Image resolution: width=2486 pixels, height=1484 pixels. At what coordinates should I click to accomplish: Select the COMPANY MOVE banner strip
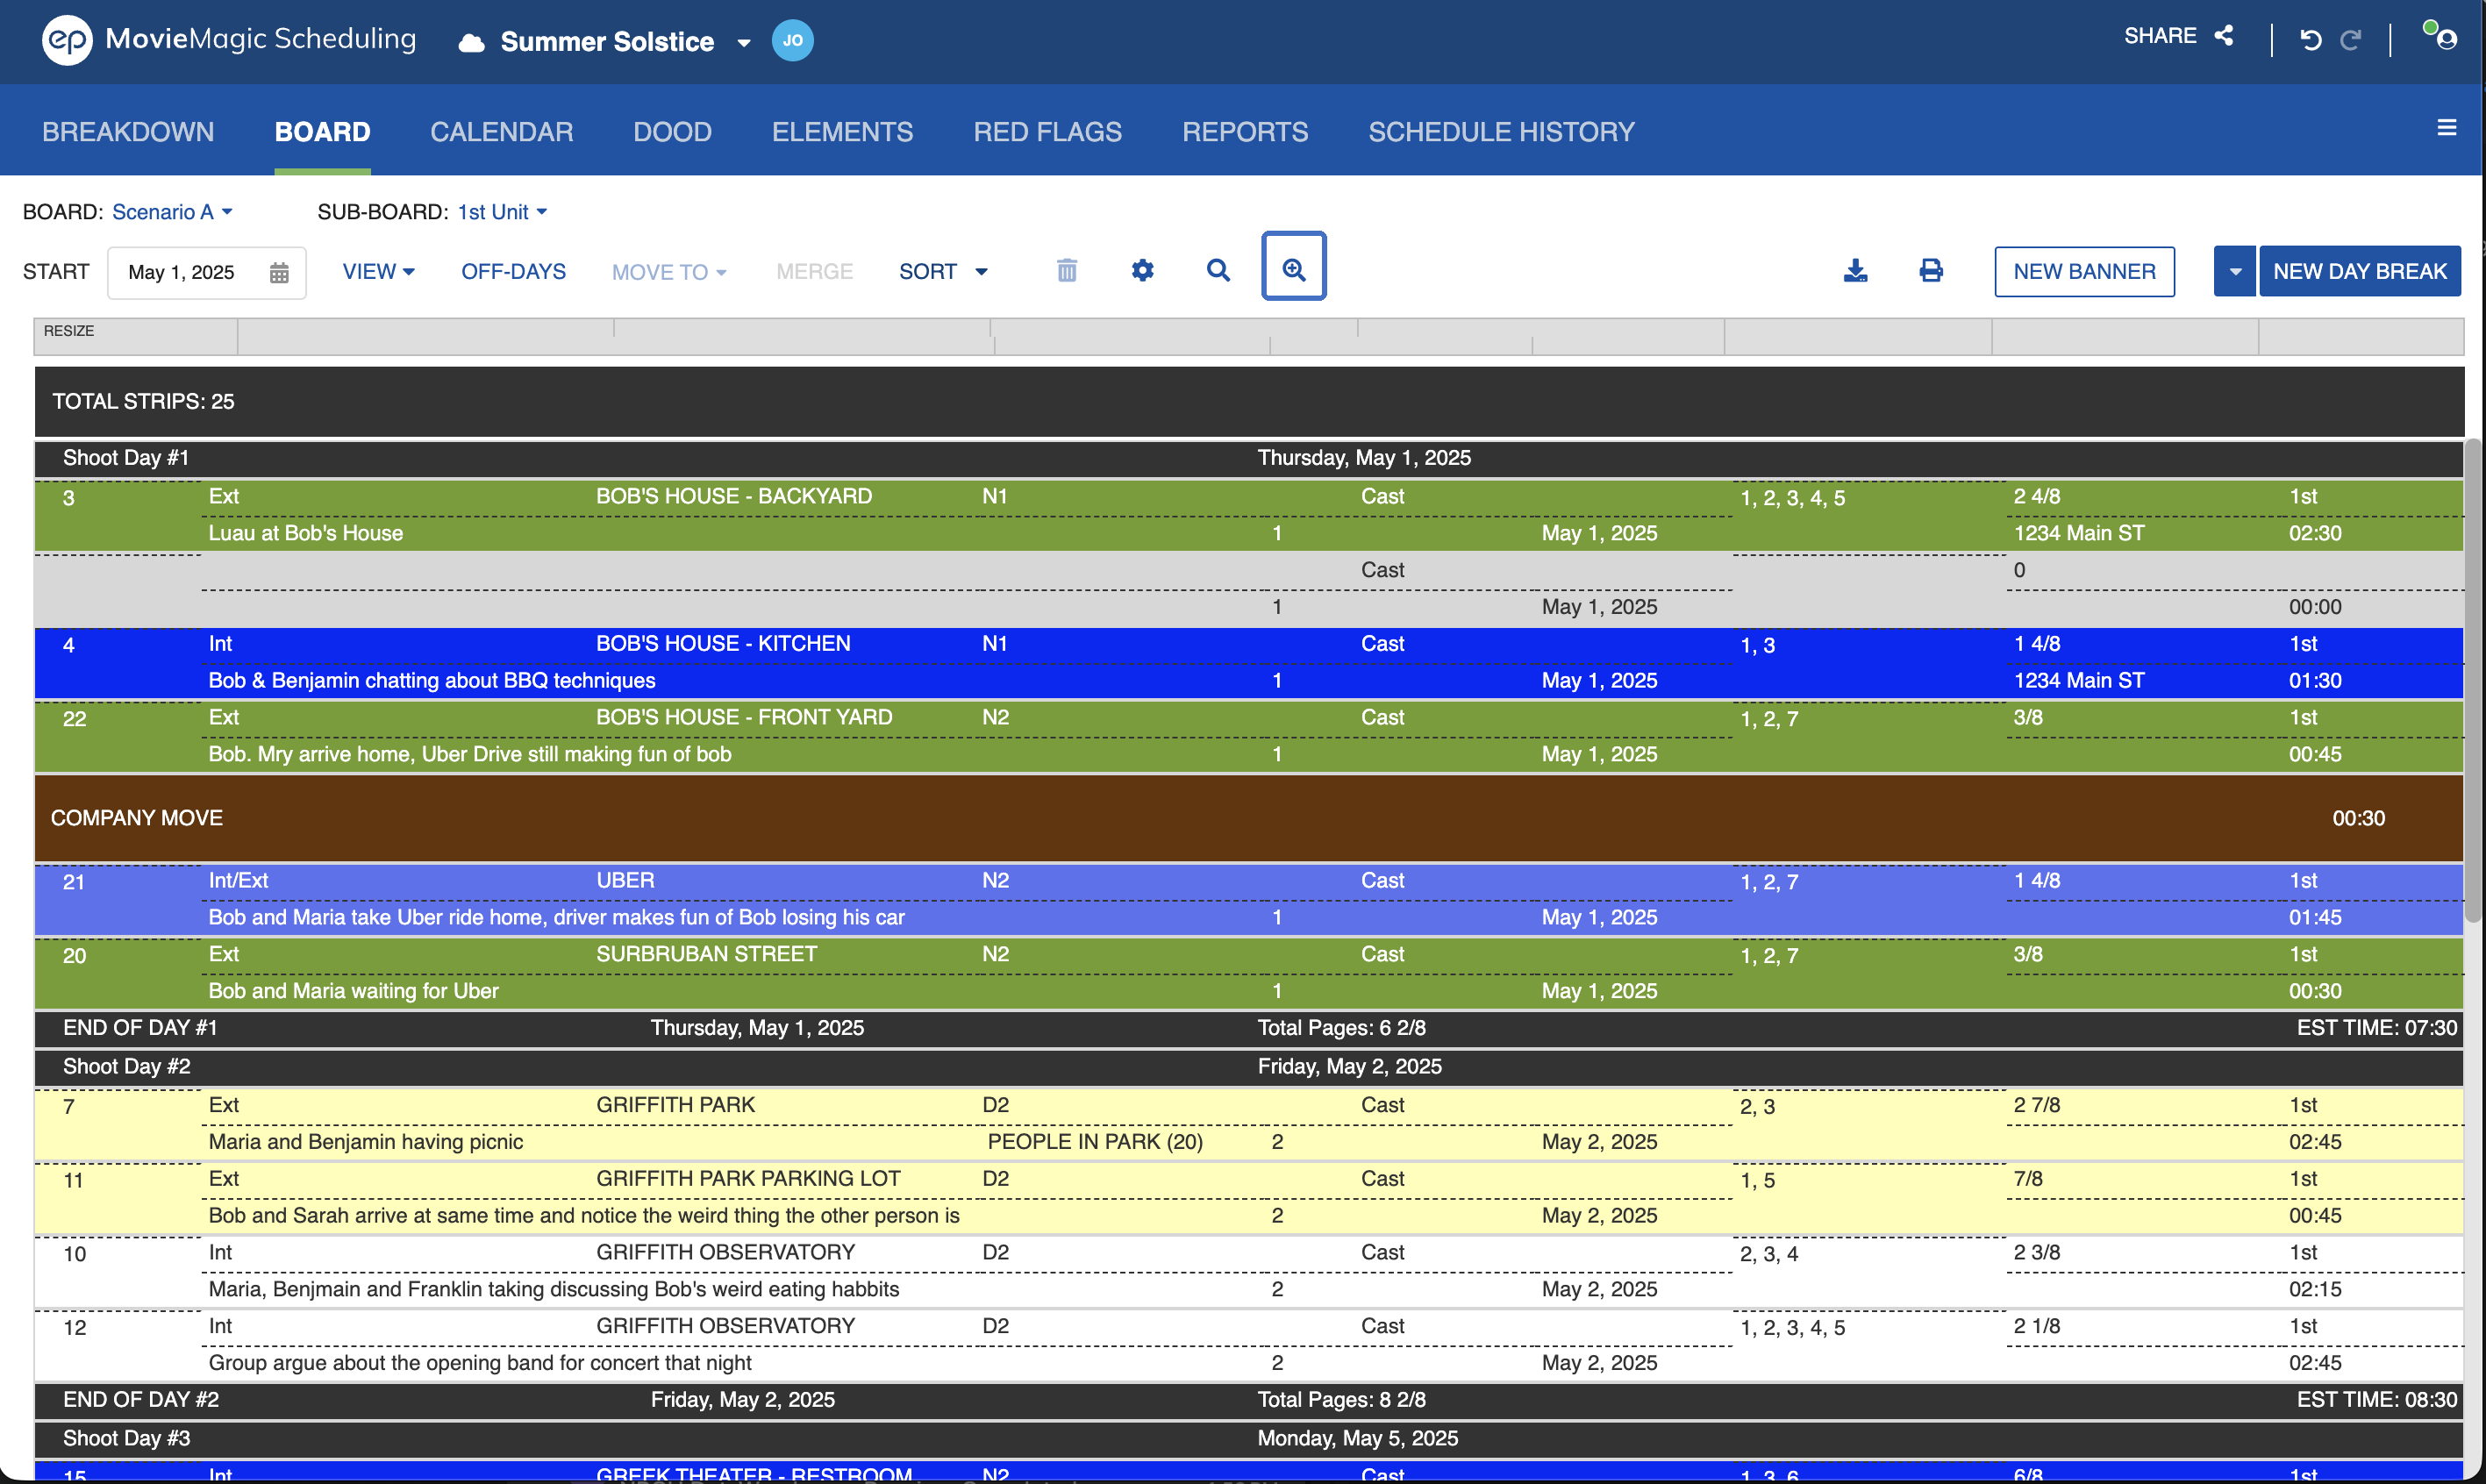1248,818
